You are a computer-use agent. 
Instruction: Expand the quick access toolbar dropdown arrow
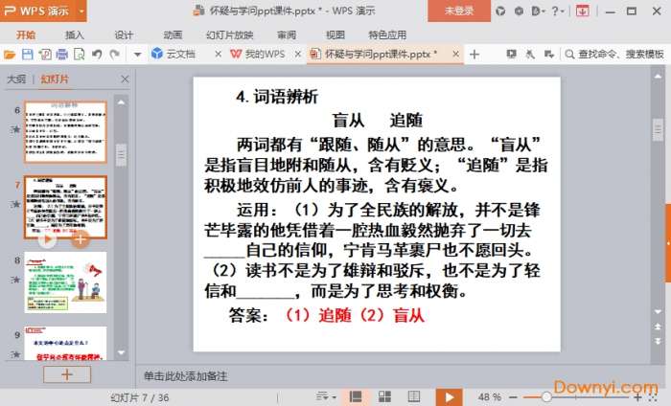point(137,55)
